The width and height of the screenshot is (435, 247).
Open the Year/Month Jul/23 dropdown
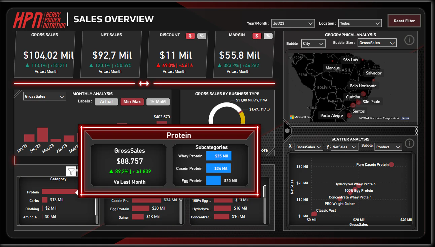tap(293, 23)
